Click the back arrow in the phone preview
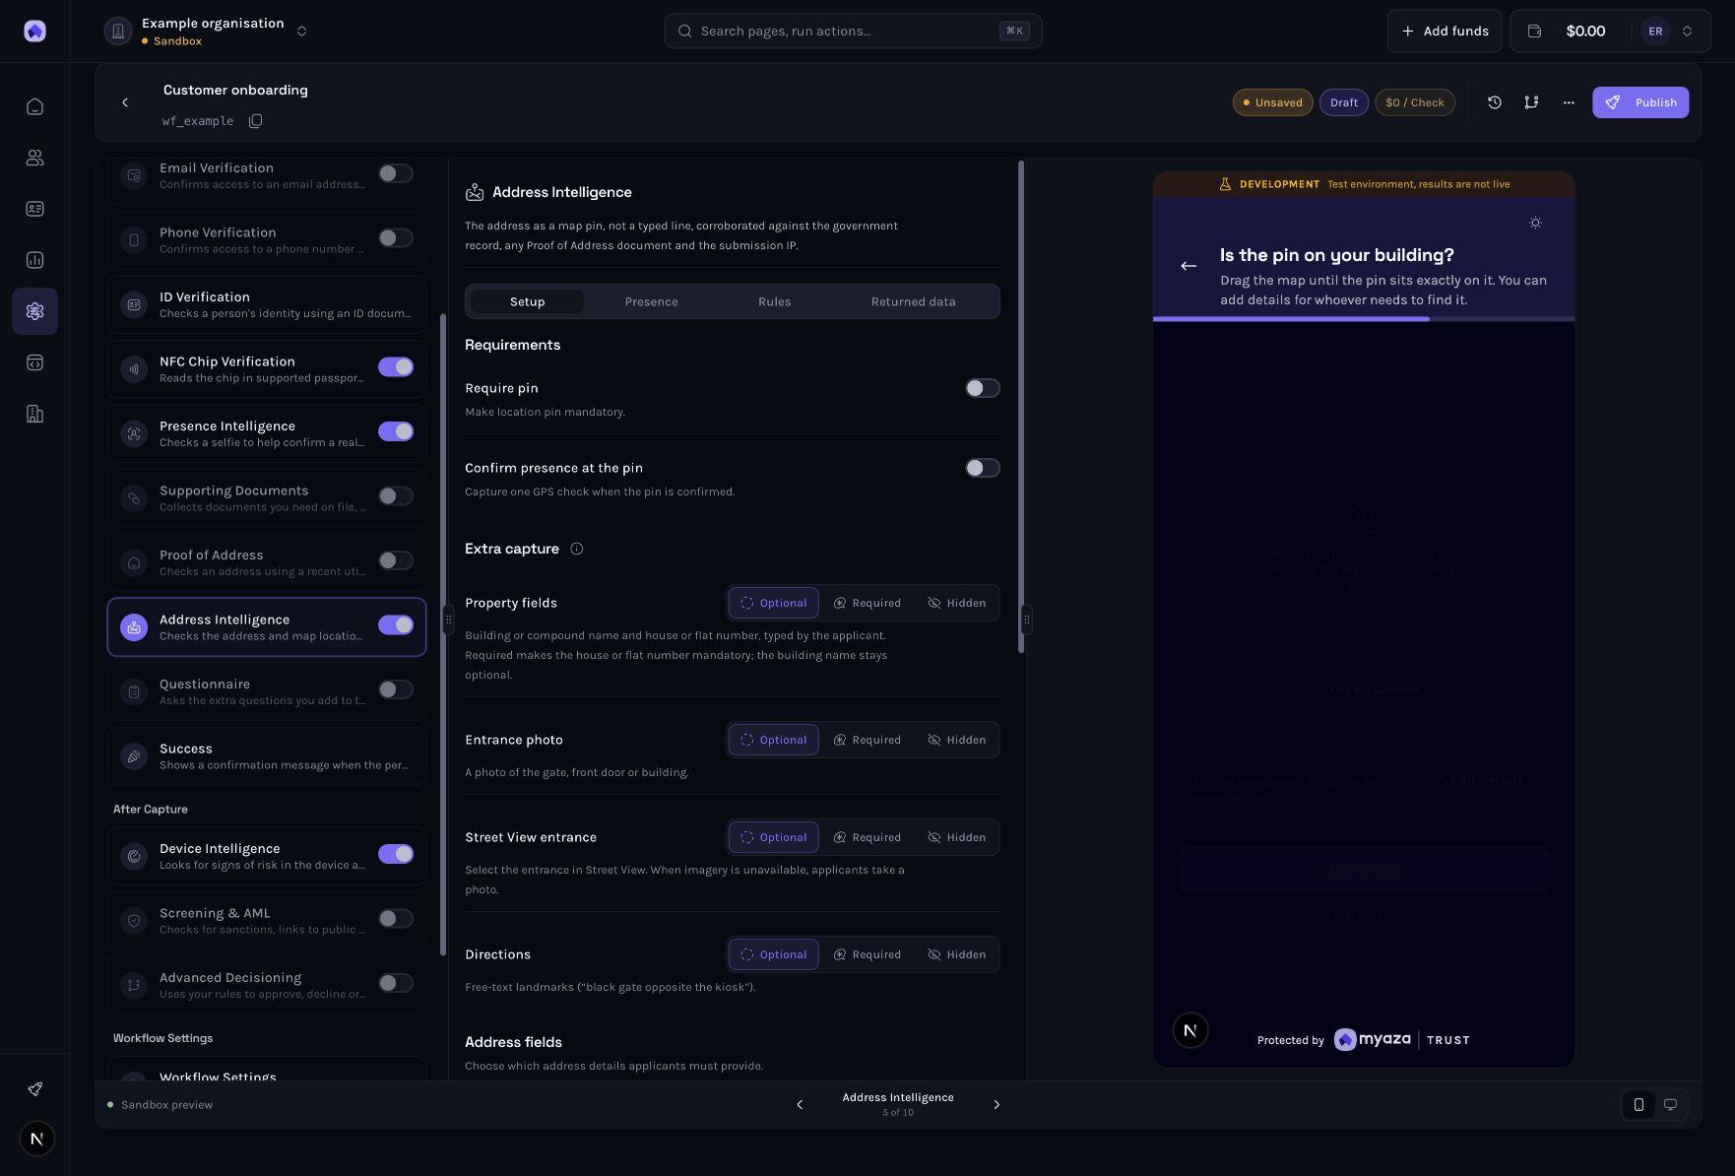The image size is (1735, 1176). point(1189,266)
